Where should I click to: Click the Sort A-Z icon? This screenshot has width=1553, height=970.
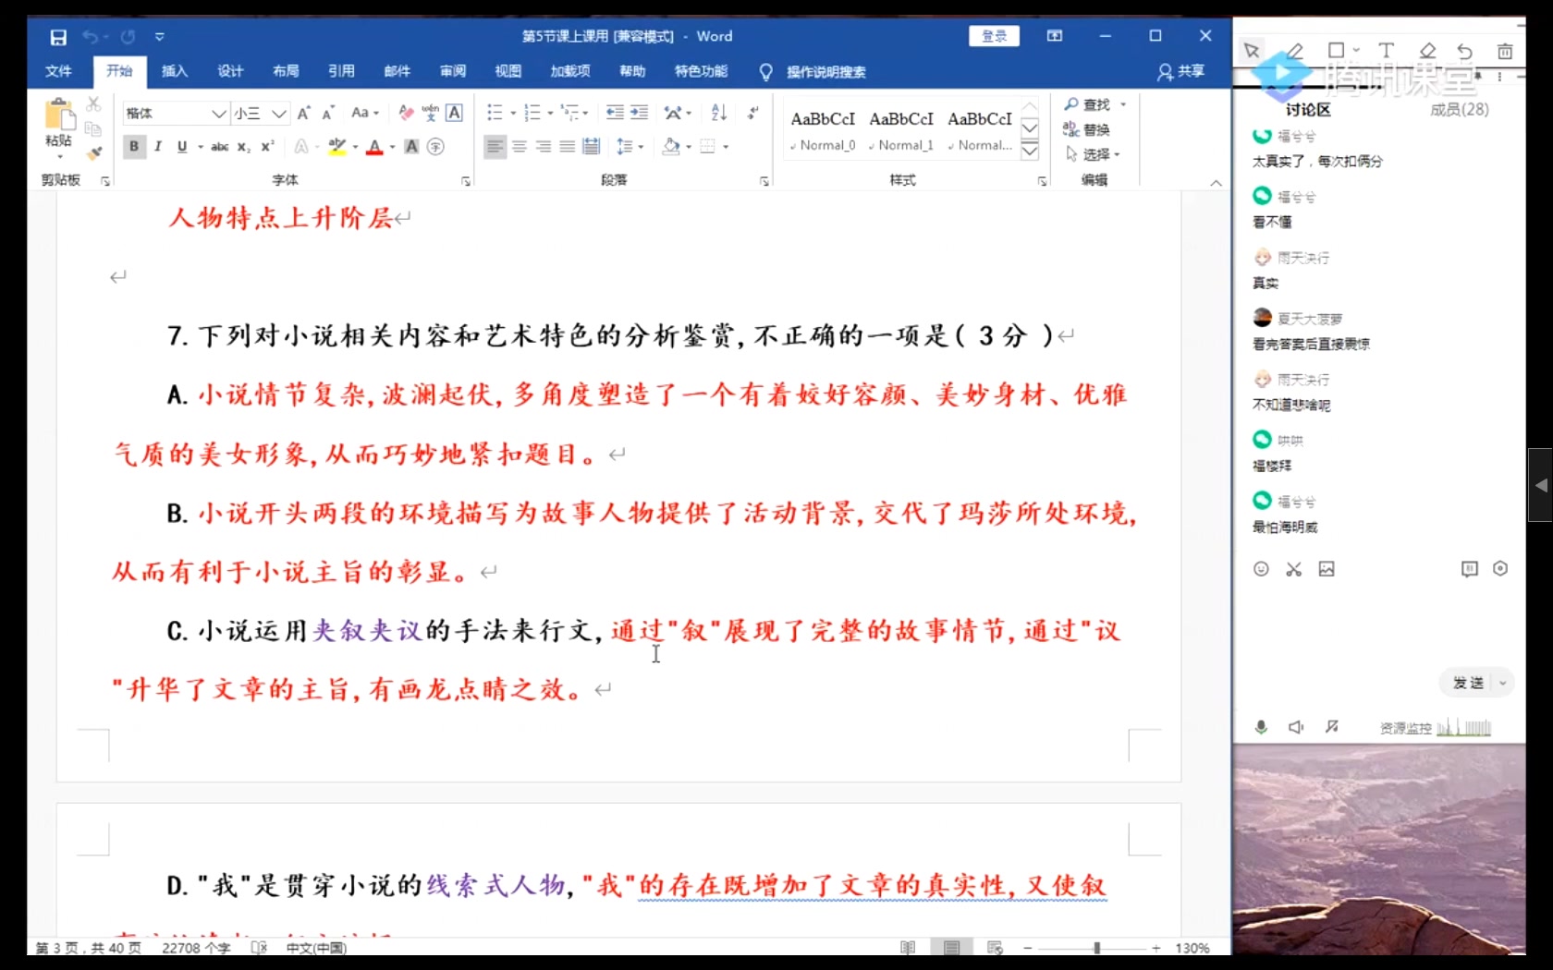[719, 113]
